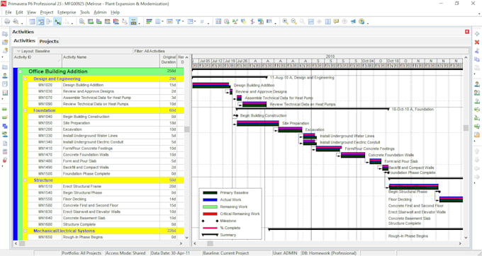
Task: Sort by the Activity Name column header
Action: pos(111,61)
